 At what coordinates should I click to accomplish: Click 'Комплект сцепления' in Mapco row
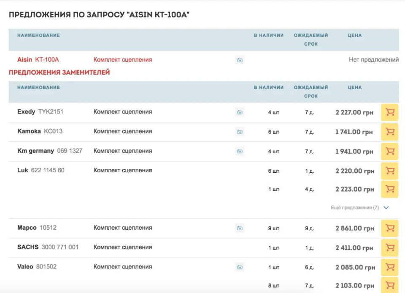123,228
